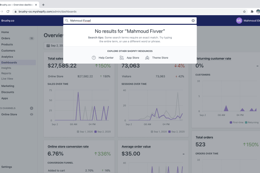Click into the search box containing Mahmoud Fivver
This screenshot has width=260, height=173.
(x=130, y=20)
